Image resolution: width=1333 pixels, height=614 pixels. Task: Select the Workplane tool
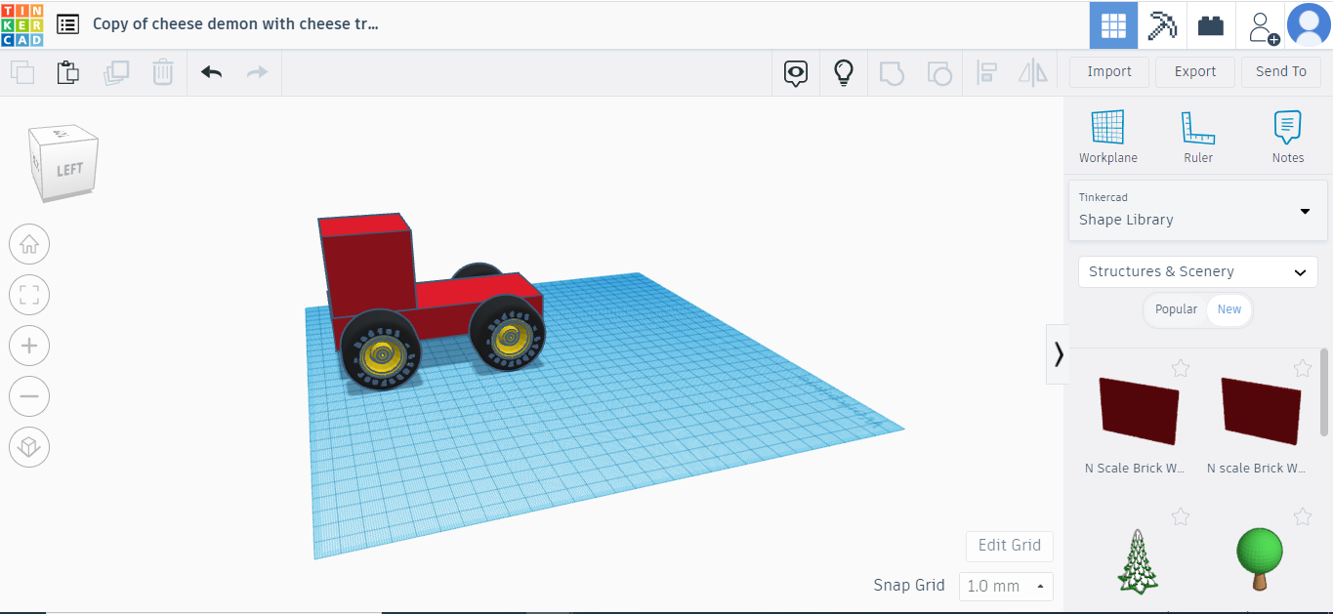point(1108,137)
